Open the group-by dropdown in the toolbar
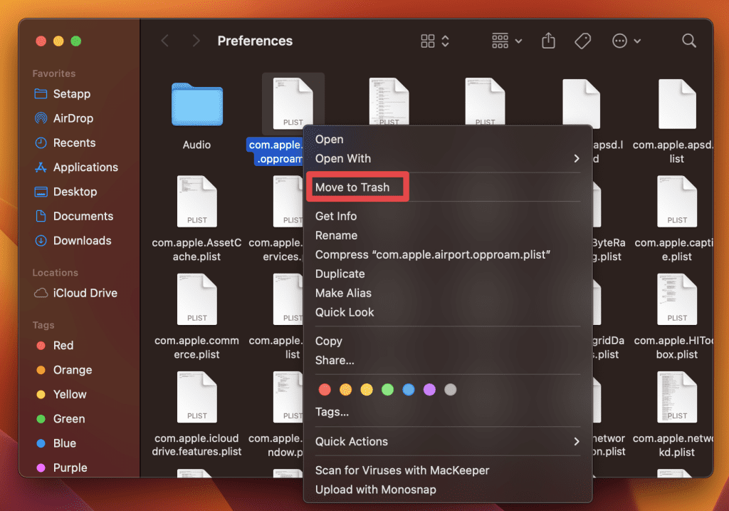729x511 pixels. pos(507,41)
